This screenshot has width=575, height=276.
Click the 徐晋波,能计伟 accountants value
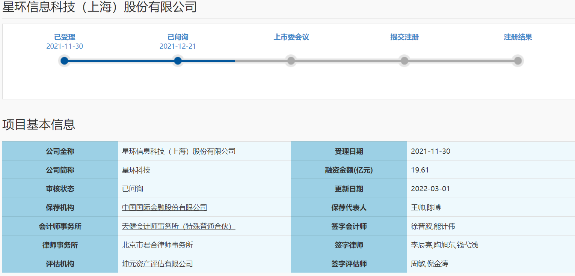[x=433, y=226]
